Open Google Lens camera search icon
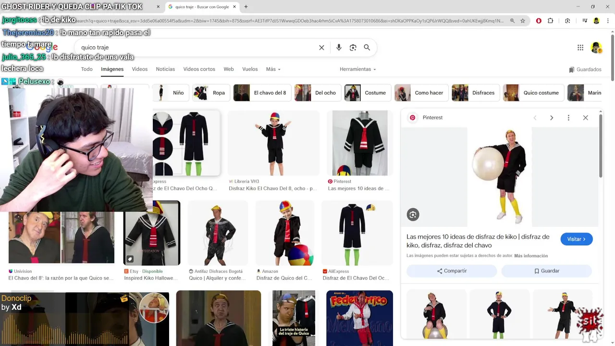615x346 pixels. tap(353, 48)
